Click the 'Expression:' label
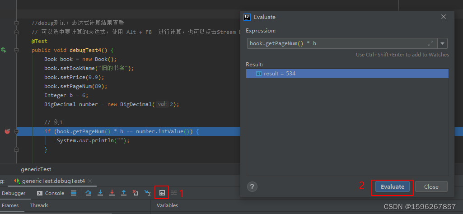Viewport: 463px width, 214px height. (x=261, y=31)
